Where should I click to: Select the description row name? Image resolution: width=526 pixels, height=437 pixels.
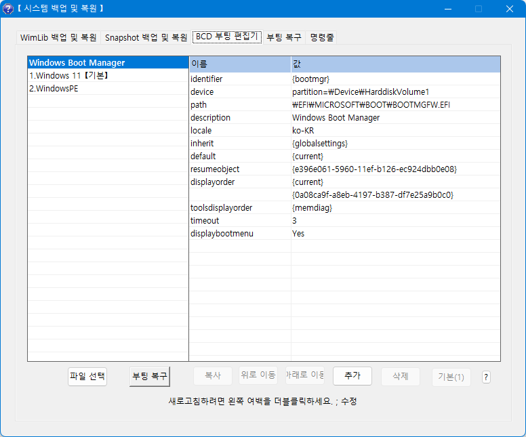click(210, 118)
